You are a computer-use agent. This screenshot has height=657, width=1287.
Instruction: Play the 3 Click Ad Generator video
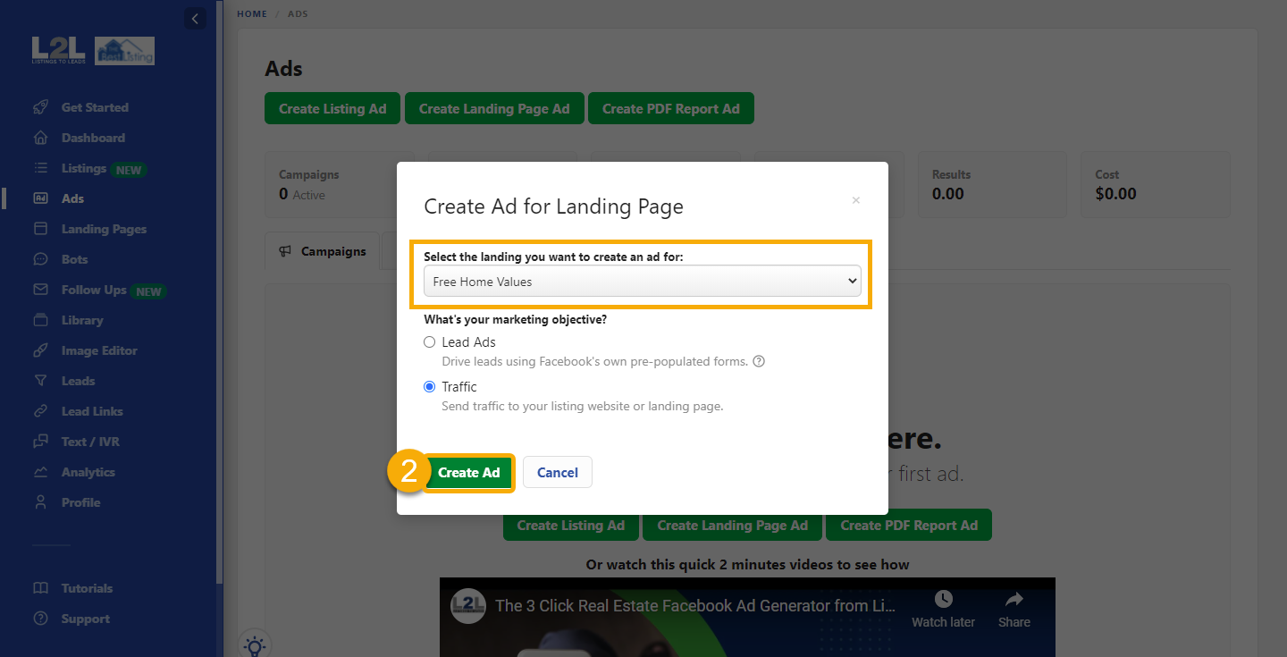click(746, 626)
